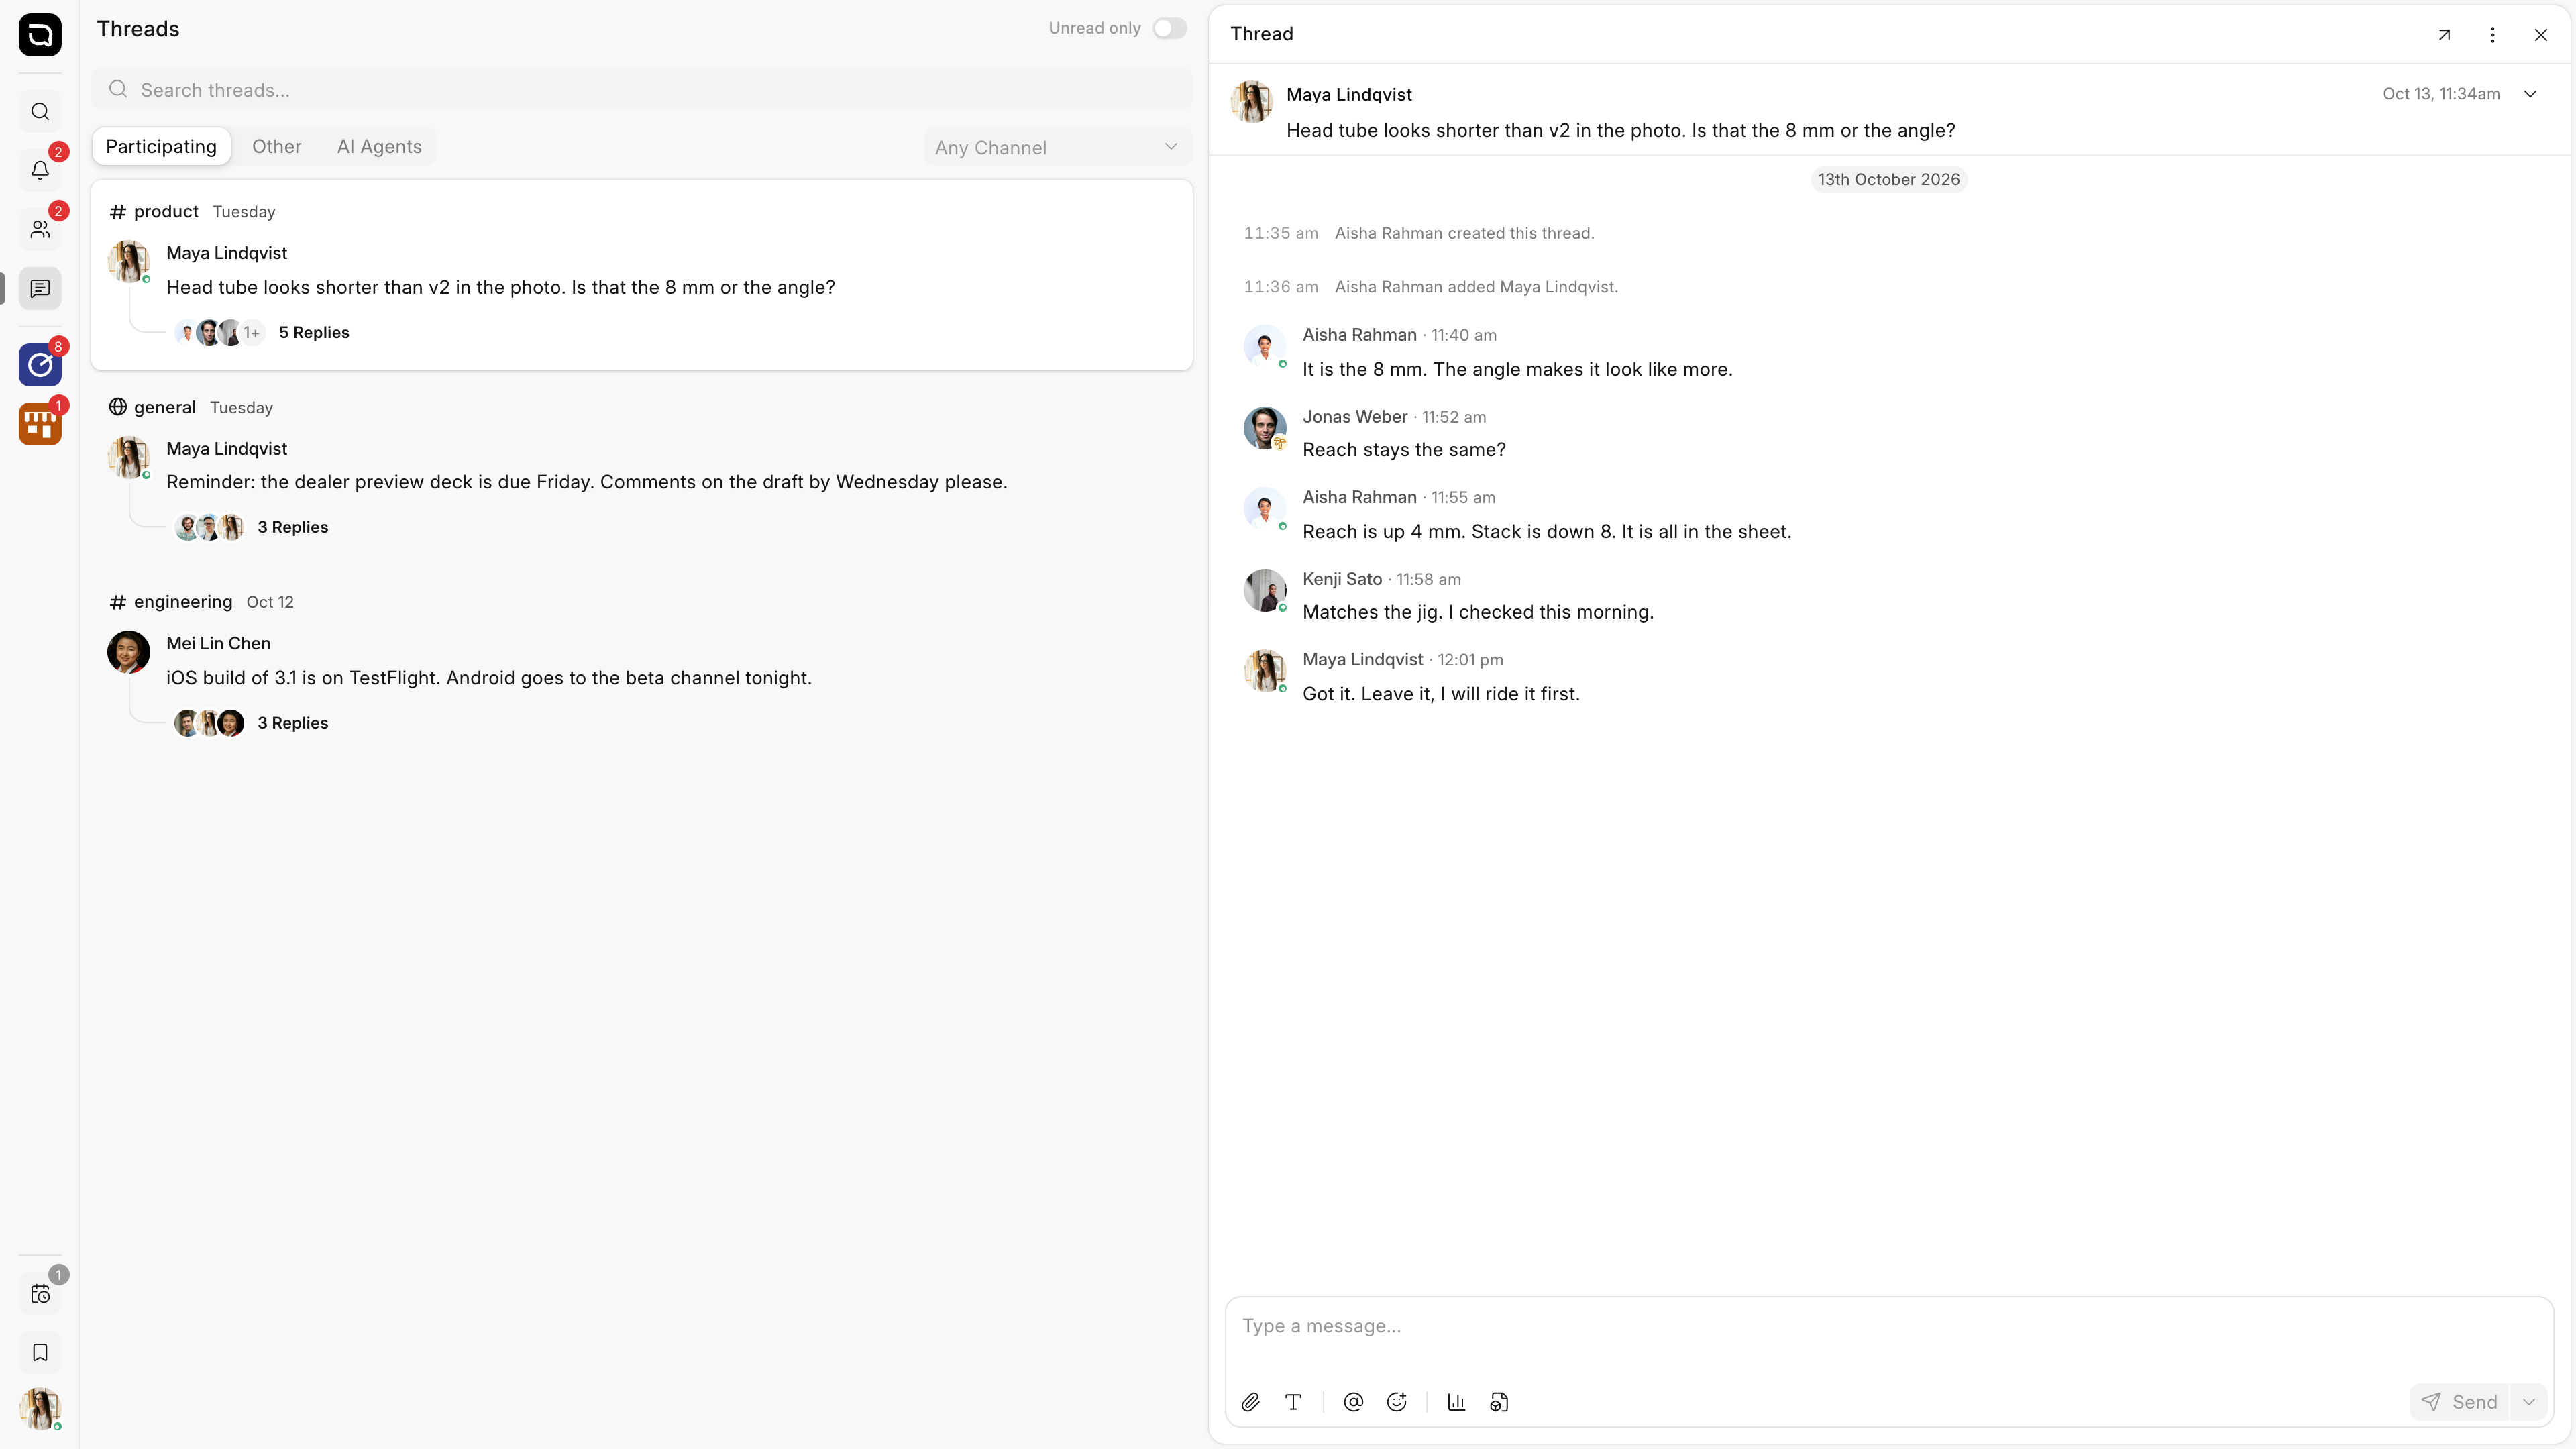Open notifications bell in the sidebar
This screenshot has height=1449, width=2576.
(x=40, y=170)
